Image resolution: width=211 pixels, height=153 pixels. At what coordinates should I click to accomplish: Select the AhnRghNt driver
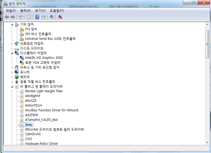[x=33, y=96]
